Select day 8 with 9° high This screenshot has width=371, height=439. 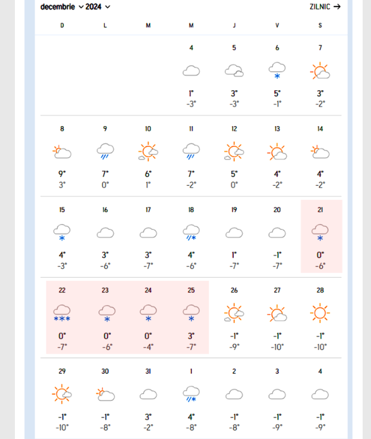point(62,155)
